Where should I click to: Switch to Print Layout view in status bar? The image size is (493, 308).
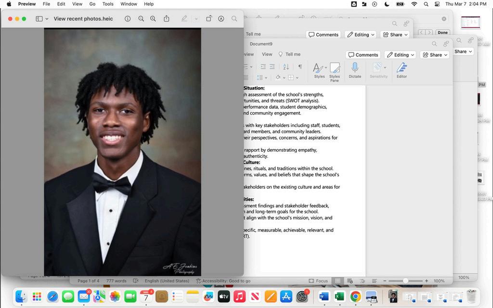[337, 281]
